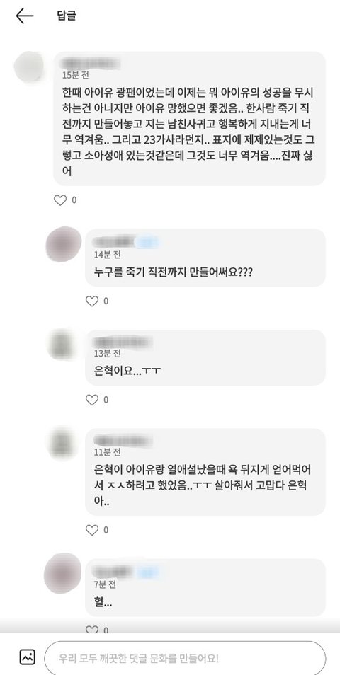Screen dimensions: 340x675
Task: Open avatar of the 7분 전 replier
Action: tap(62, 573)
